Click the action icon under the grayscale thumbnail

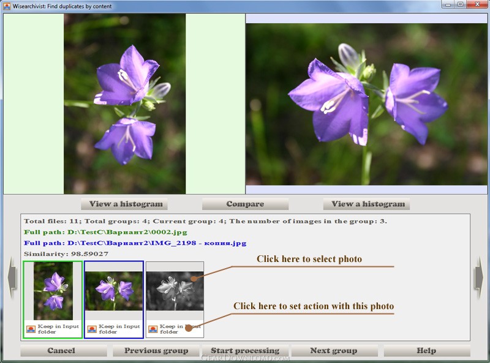point(153,329)
